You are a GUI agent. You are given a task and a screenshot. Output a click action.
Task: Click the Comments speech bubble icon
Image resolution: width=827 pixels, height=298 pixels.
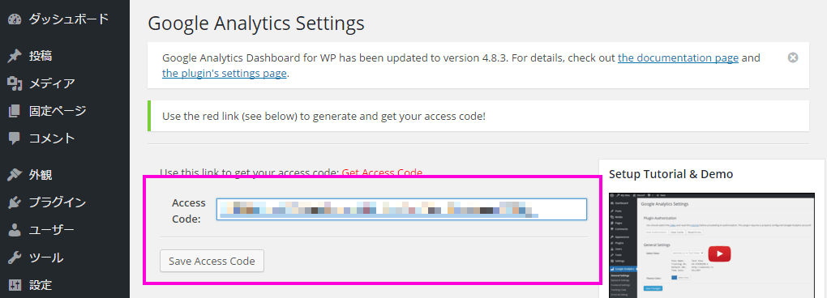click(x=15, y=138)
